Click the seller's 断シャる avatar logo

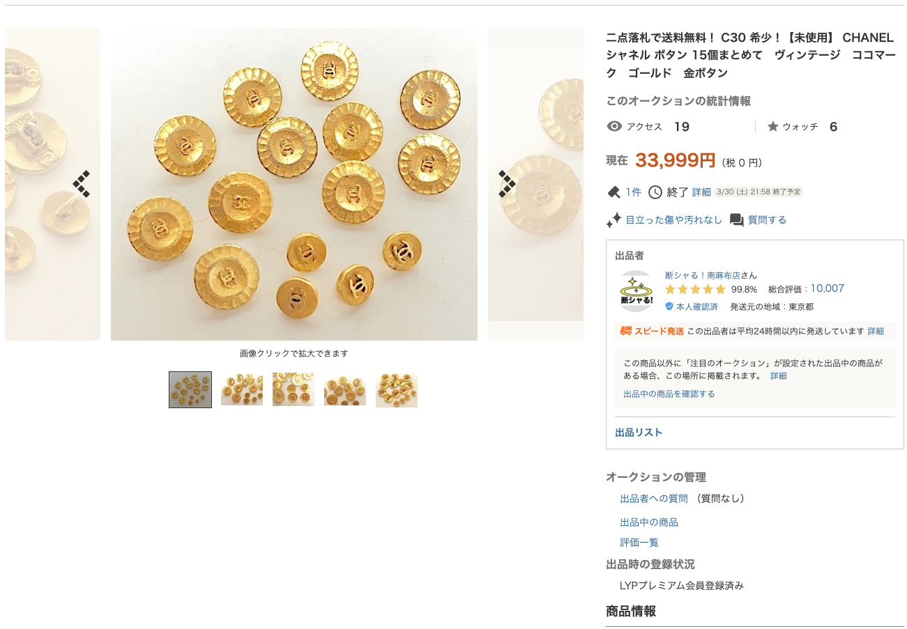point(637,291)
